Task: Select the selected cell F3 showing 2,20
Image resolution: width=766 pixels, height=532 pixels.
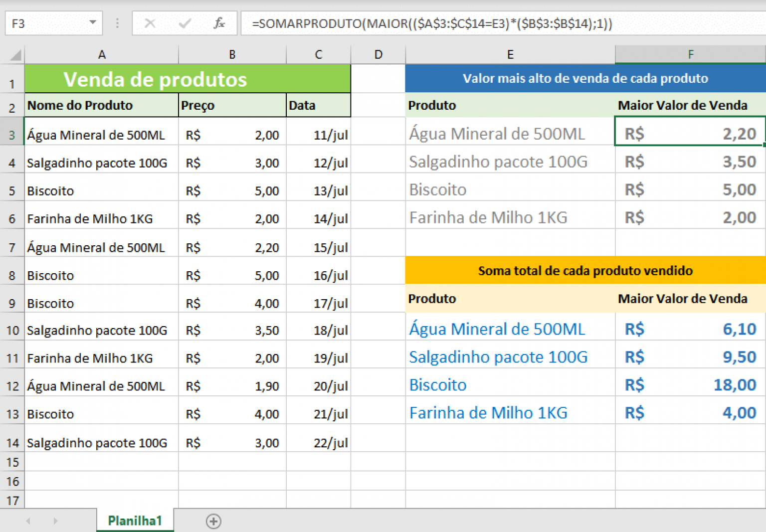Action: tap(690, 132)
